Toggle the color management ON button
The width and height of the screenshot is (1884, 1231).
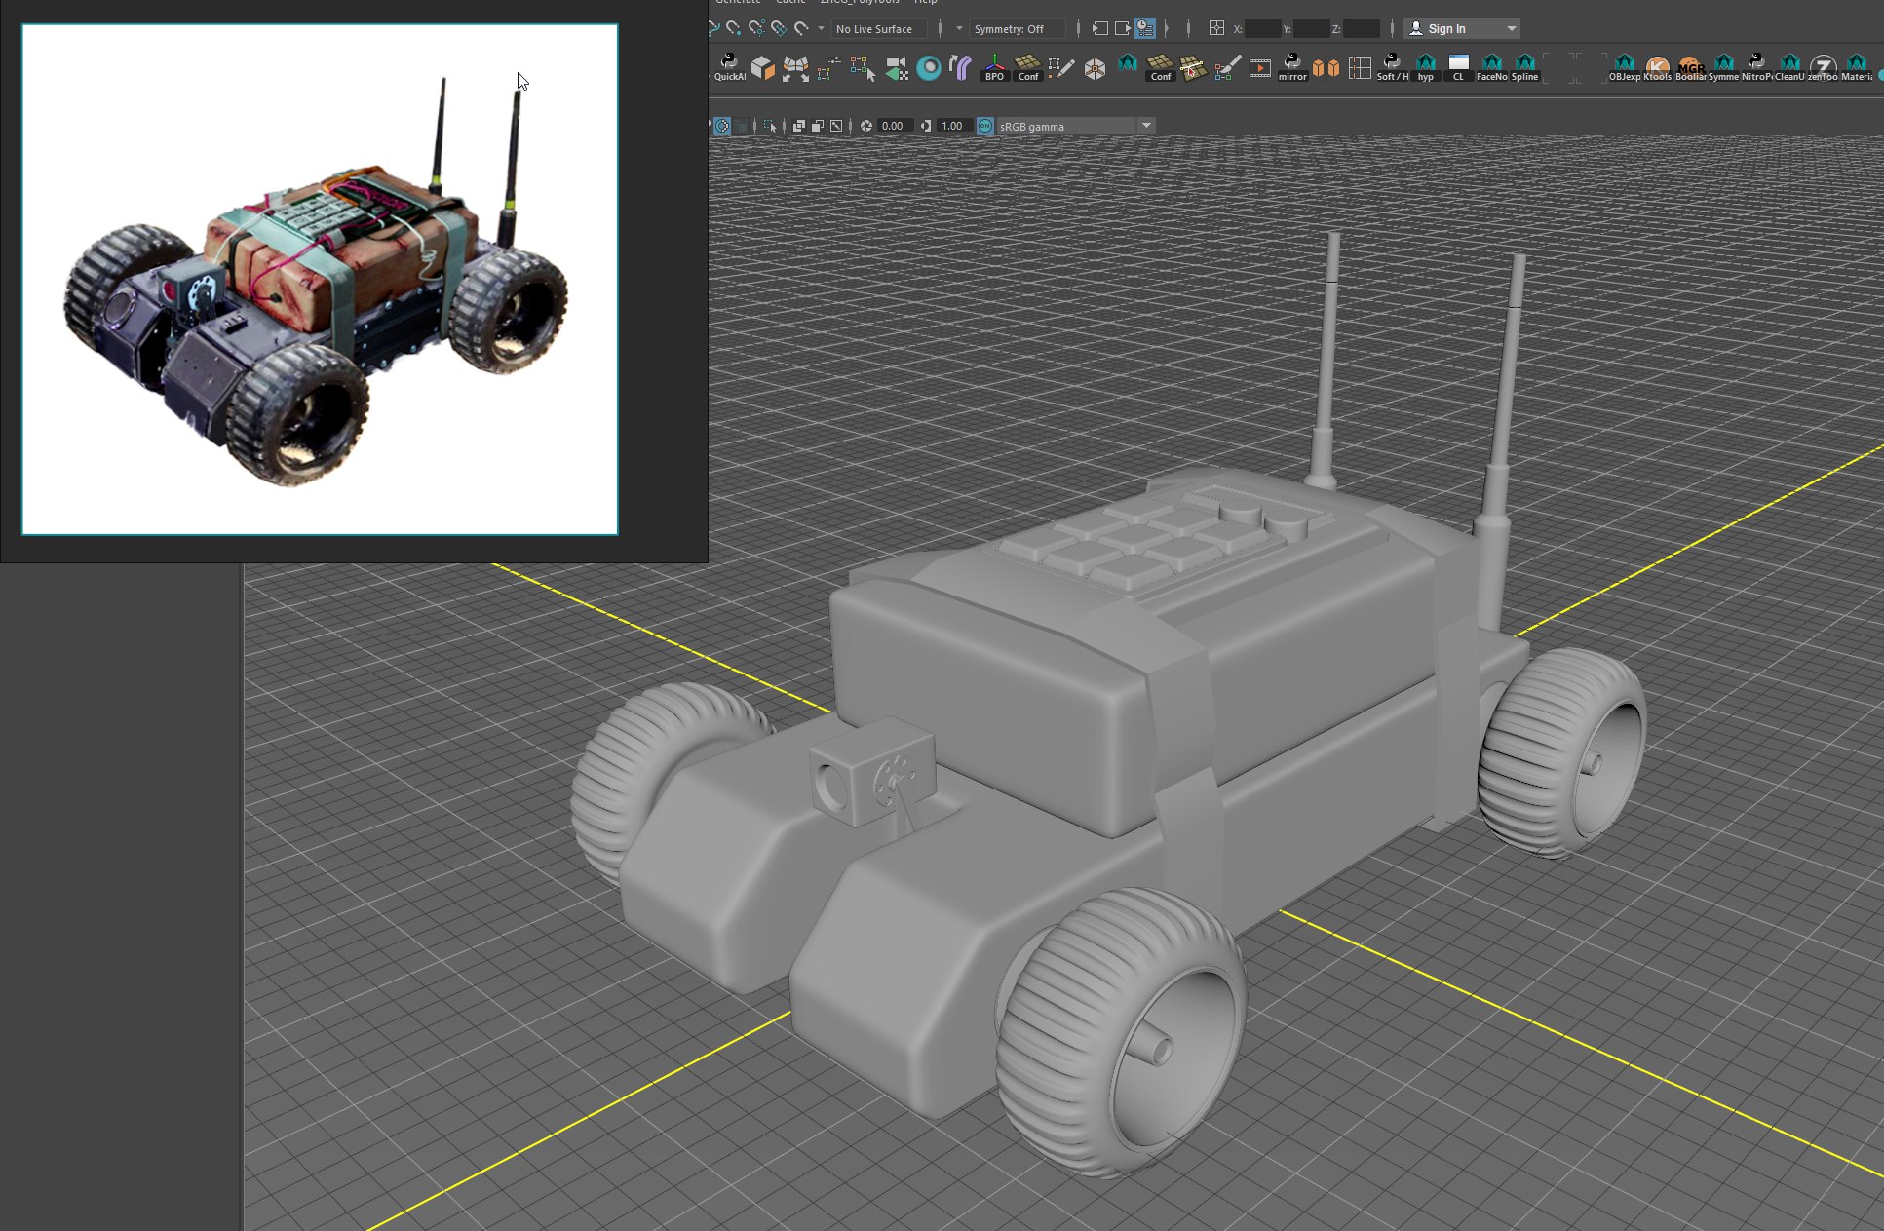(985, 126)
